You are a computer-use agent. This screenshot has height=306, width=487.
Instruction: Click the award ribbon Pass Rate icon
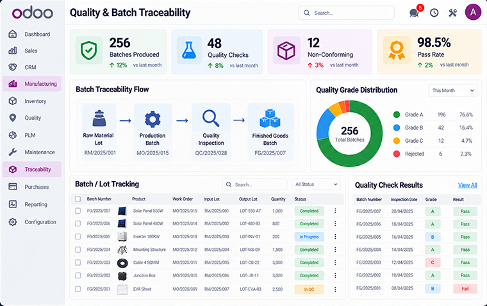(x=397, y=51)
